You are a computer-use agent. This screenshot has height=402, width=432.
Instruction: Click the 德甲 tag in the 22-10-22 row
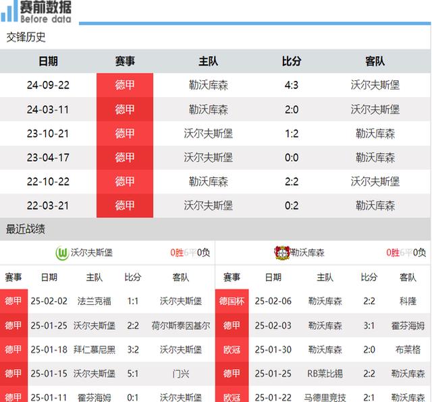(125, 181)
